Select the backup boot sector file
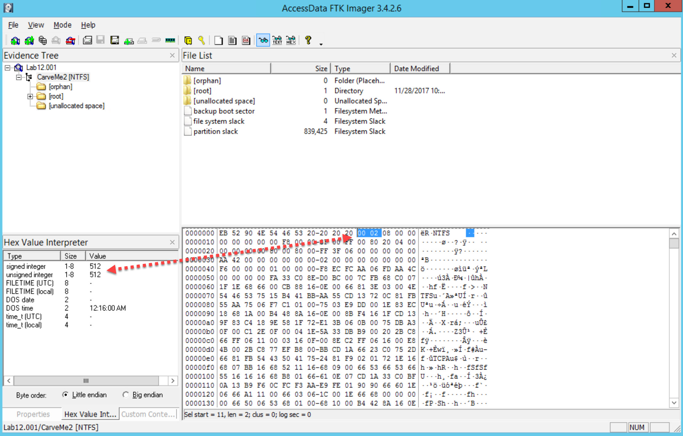The height and width of the screenshot is (436, 683). click(x=224, y=111)
